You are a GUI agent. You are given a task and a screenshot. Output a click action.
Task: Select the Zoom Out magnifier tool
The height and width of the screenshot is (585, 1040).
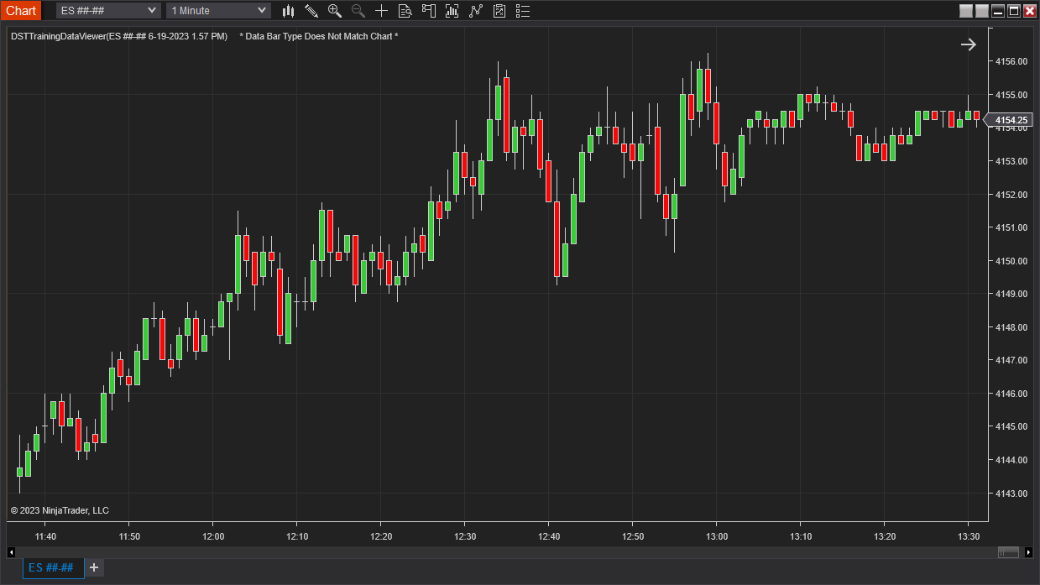tap(358, 11)
